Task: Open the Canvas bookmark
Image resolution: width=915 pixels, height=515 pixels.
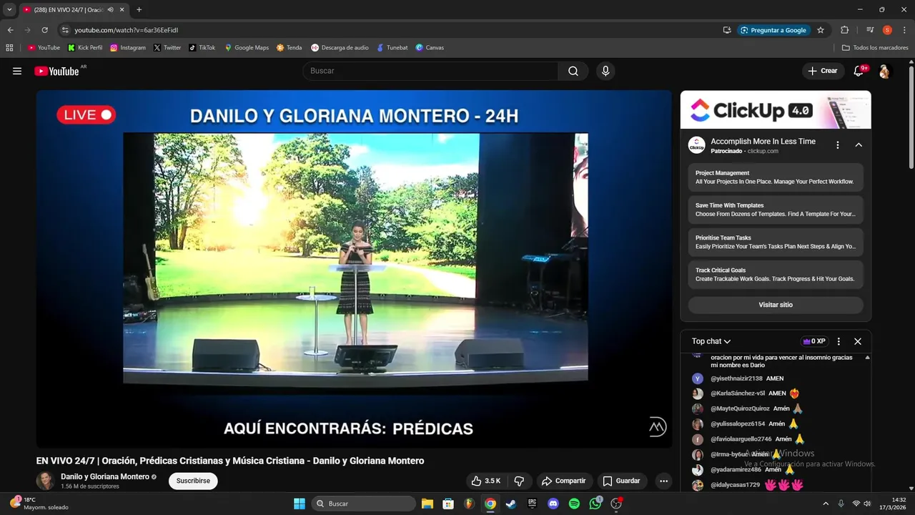Action: pyautogui.click(x=430, y=48)
